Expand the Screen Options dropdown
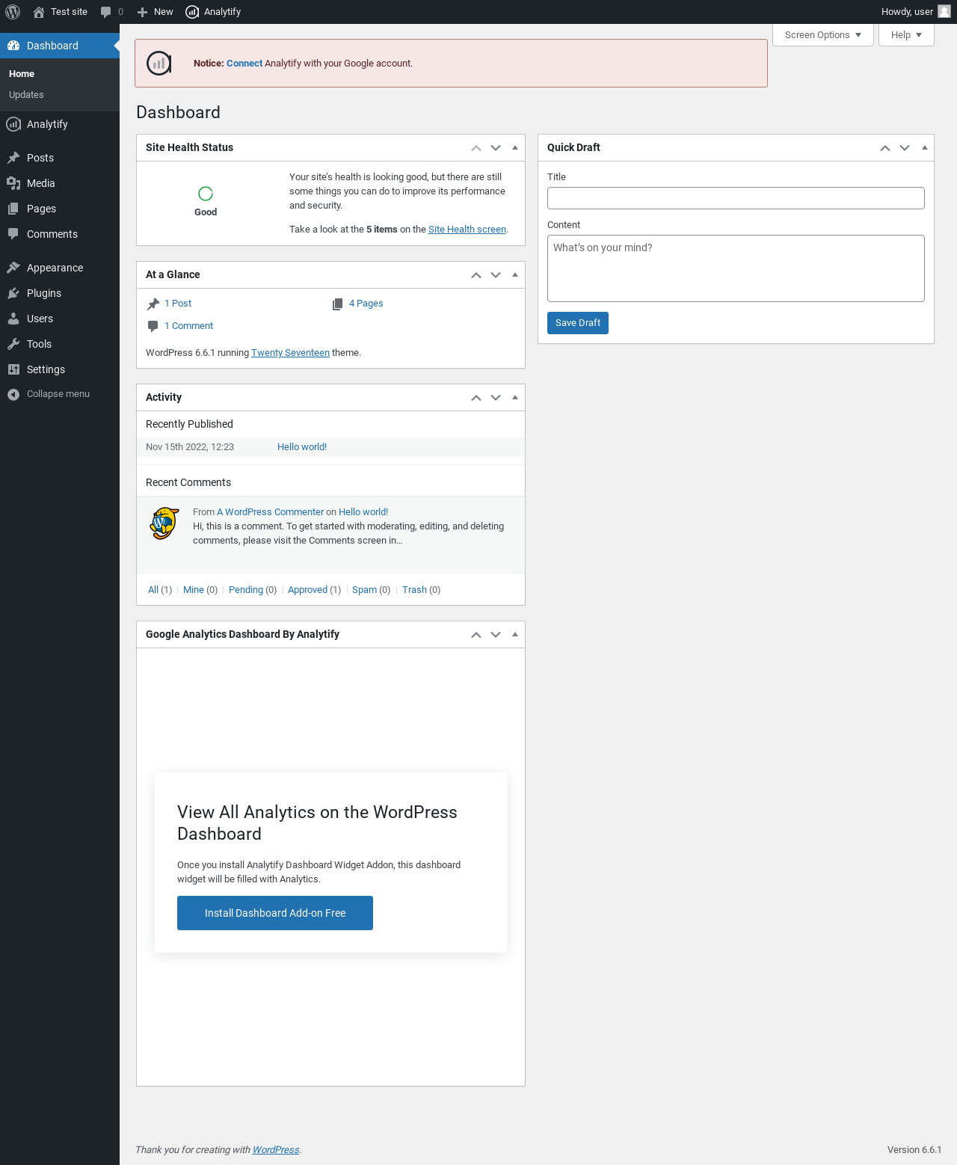 822,35
